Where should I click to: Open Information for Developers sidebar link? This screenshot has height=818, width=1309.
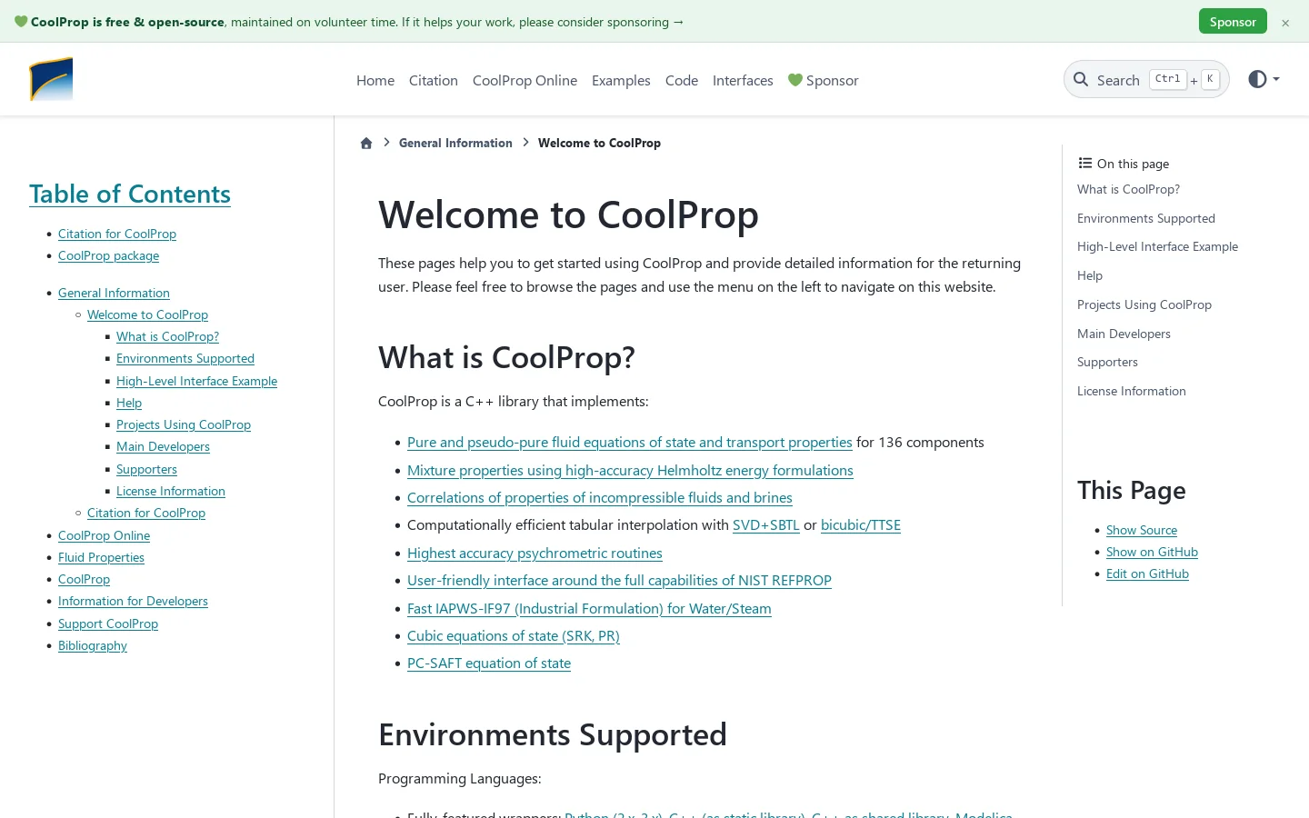pos(133,601)
